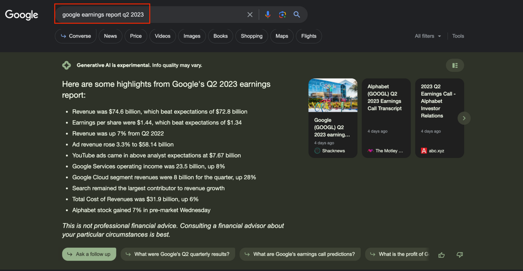
Task: Click the 'Earnings per share were $1.44' line
Action: click(x=157, y=122)
